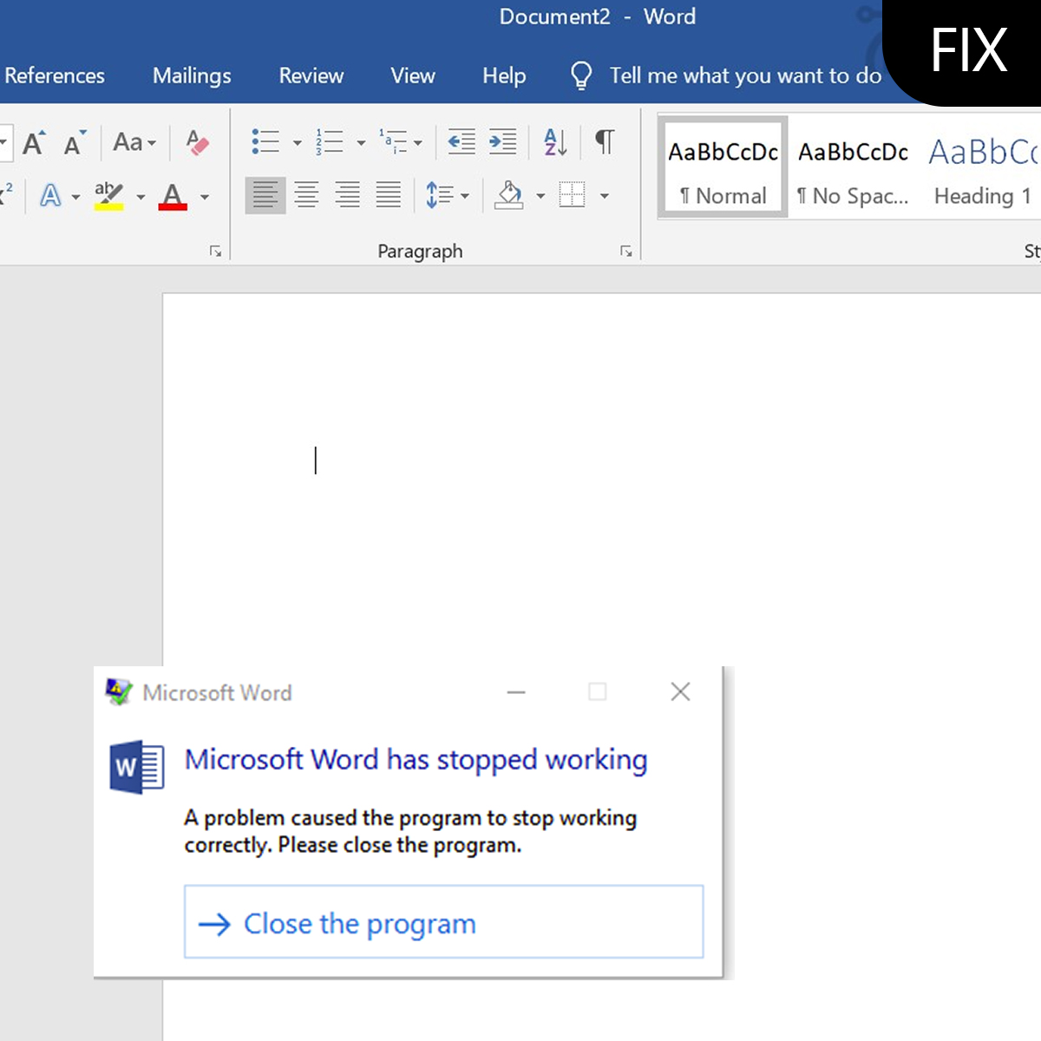Apply the Grow Font icon

tap(33, 143)
